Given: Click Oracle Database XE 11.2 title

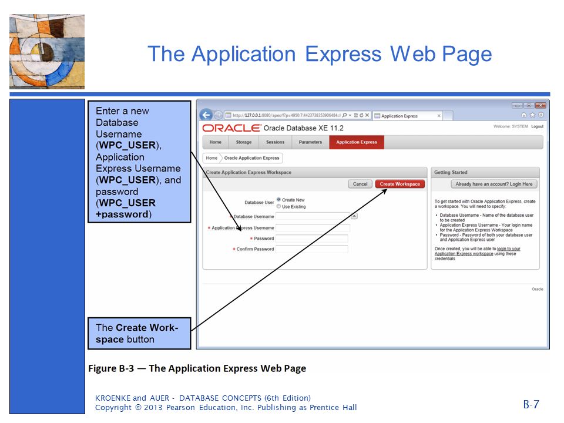Looking at the screenshot, I should click(303, 128).
